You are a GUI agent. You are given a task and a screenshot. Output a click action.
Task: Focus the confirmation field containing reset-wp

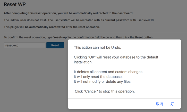[x=24, y=45]
